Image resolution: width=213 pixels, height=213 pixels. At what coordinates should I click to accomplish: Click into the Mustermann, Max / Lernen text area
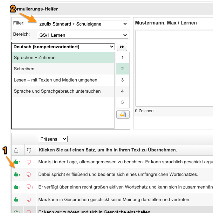pos(174,68)
